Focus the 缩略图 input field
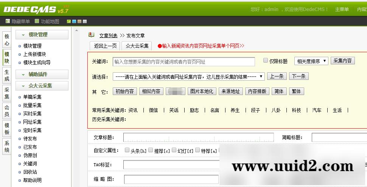The width and height of the screenshot is (367, 187). [171, 179]
